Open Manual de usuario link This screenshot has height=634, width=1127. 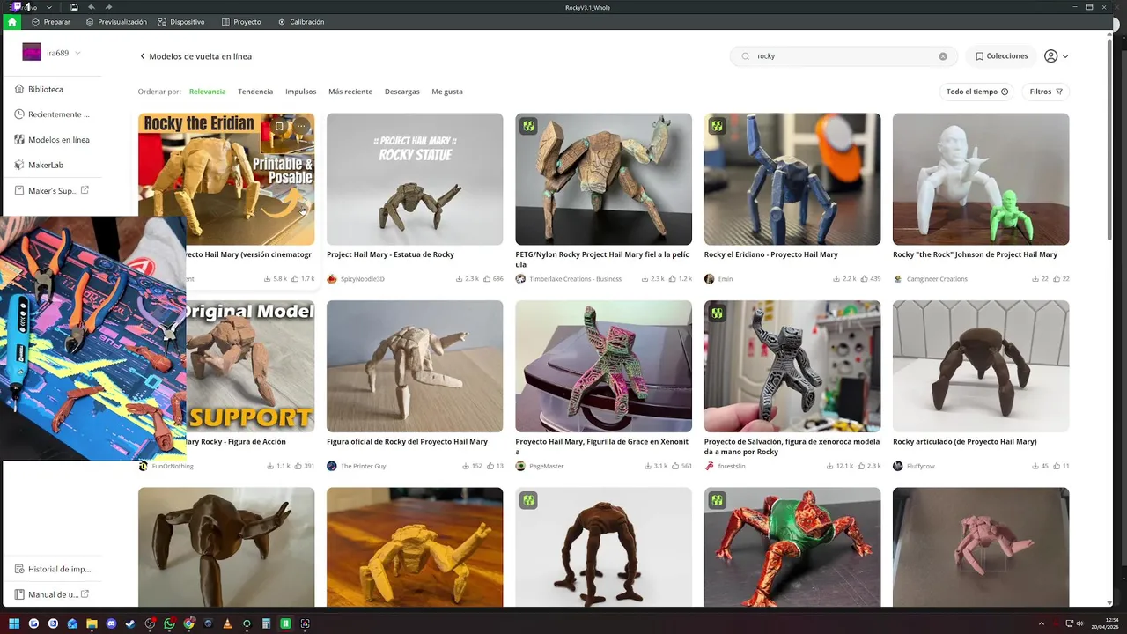coord(53,594)
